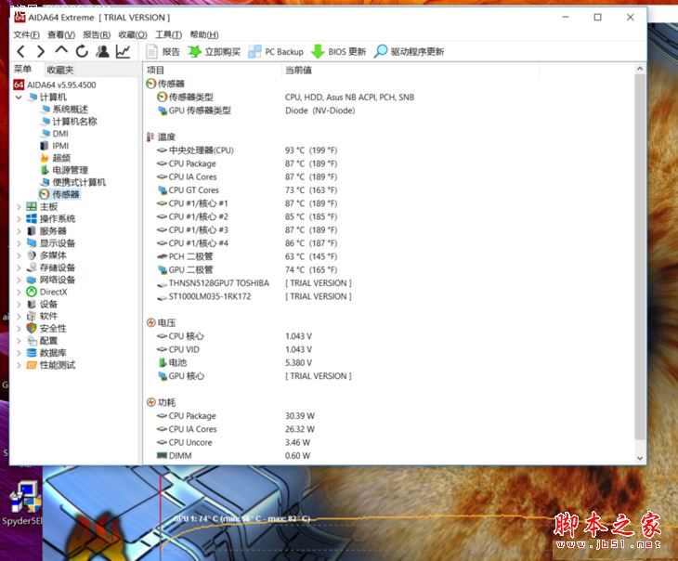This screenshot has width=678, height=561.
Task: Click 立即购买 (Buy Now) toolbar button
Action: coord(214,52)
